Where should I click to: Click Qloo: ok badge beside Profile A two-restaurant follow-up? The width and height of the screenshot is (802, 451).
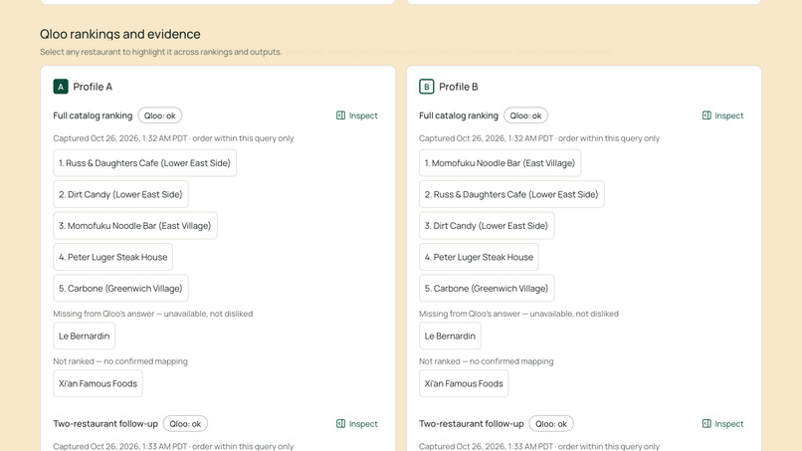click(185, 424)
